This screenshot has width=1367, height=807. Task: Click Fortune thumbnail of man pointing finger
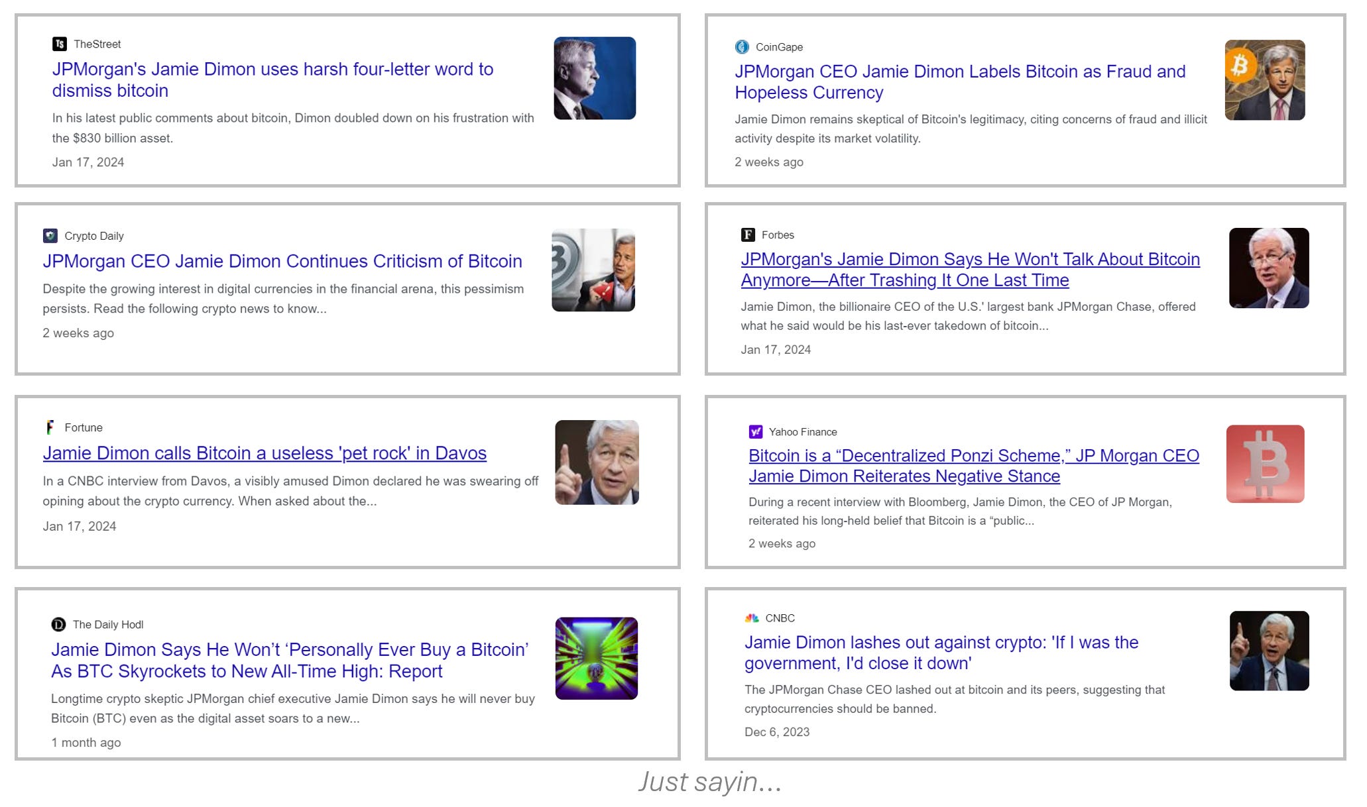pyautogui.click(x=597, y=462)
